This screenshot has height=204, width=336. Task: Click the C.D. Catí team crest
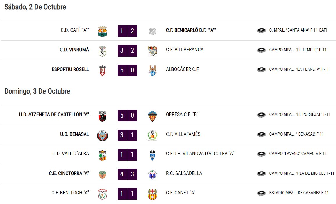click(x=102, y=31)
